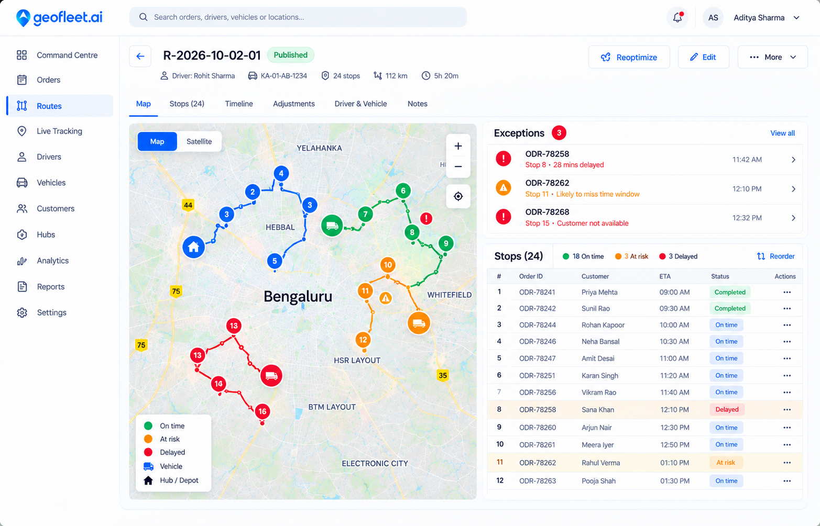820x526 pixels.
Task: Click the Edit route button
Action: [703, 57]
